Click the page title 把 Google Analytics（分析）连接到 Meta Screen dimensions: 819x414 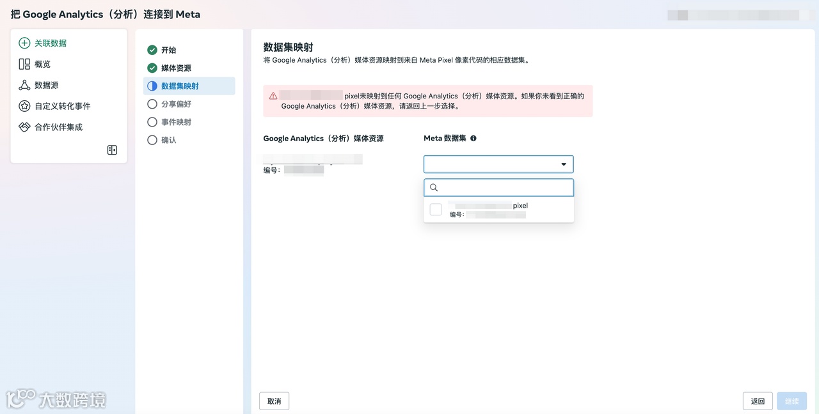pyautogui.click(x=106, y=14)
